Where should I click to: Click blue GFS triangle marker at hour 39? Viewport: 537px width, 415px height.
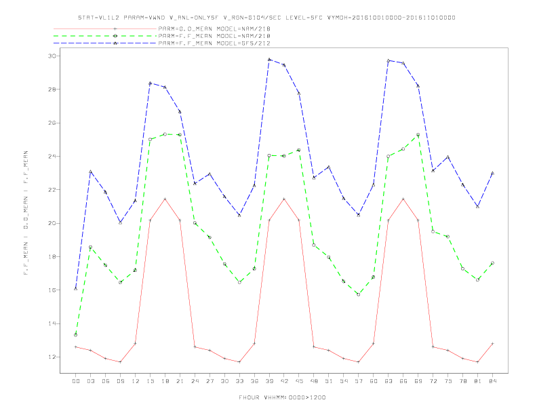pos(269,59)
